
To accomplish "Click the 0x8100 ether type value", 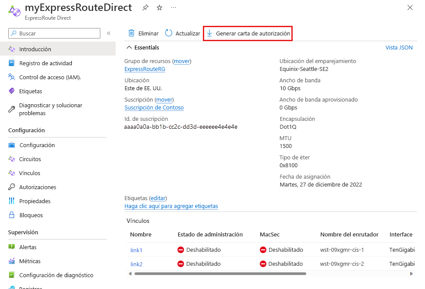I will [x=288, y=165].
